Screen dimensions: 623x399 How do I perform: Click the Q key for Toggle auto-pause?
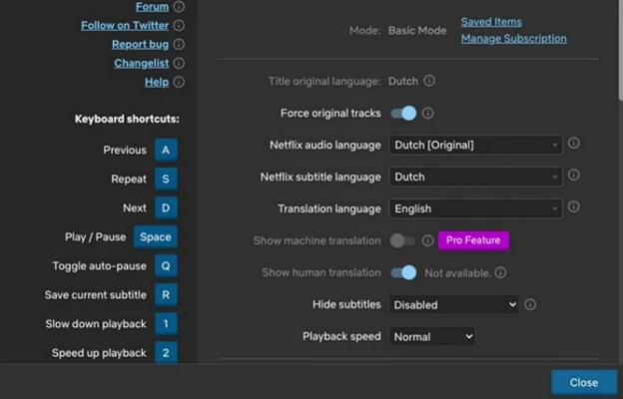coord(166,266)
